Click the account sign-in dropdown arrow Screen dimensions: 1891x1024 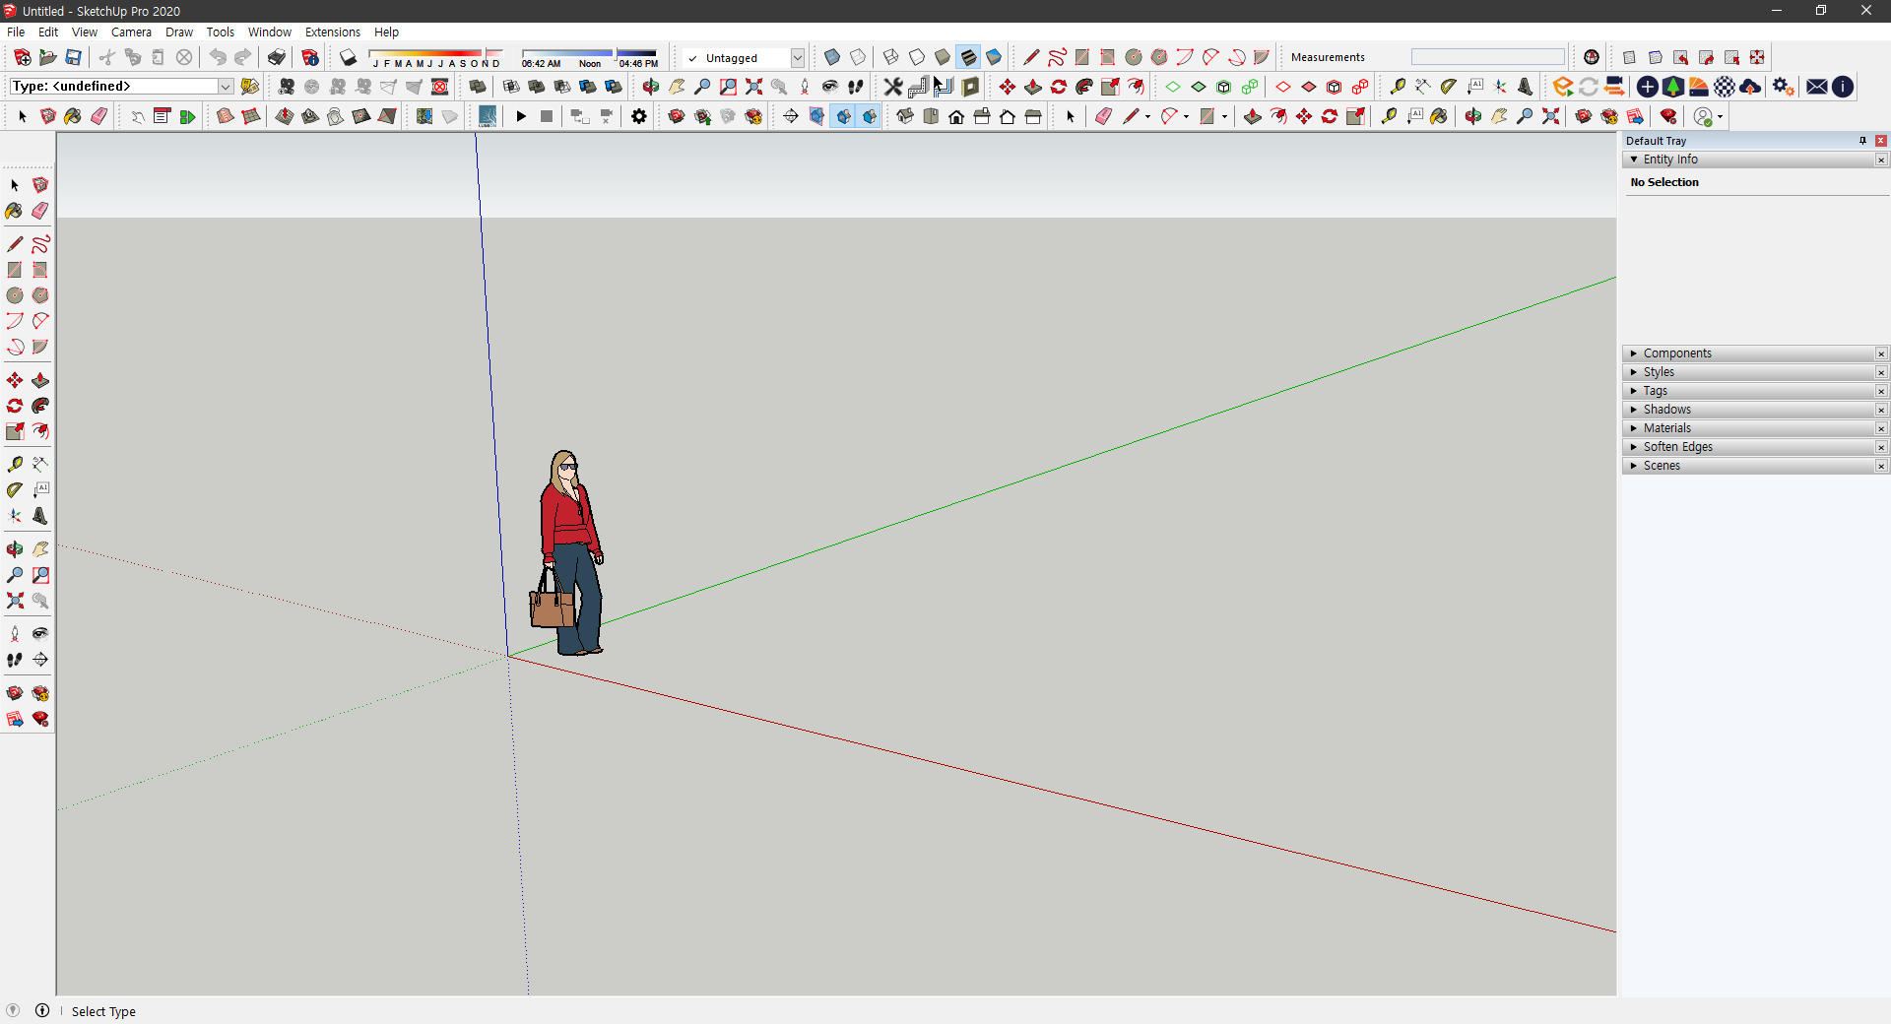pyautogui.click(x=1721, y=117)
